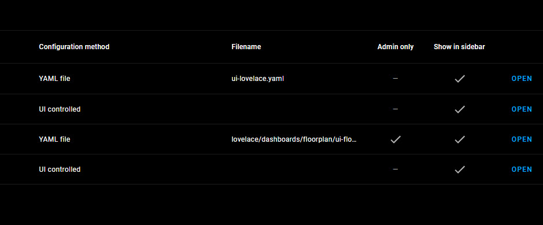Sort by Show in sidebar column header
This screenshot has width=543, height=225.
(459, 47)
